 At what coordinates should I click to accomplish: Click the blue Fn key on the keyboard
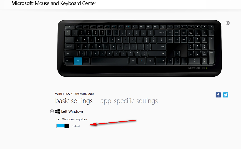point(141,60)
